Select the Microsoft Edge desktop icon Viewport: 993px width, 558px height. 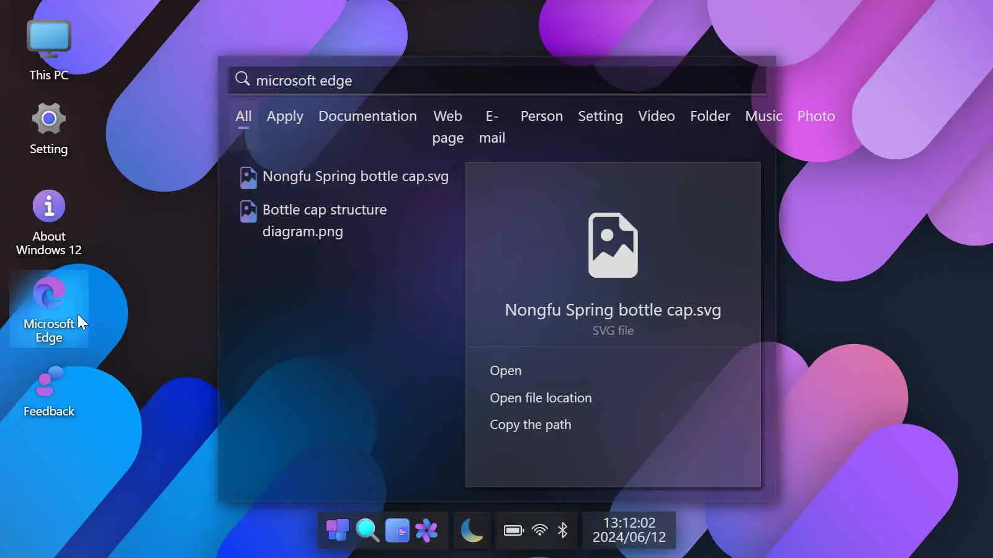[x=48, y=309]
